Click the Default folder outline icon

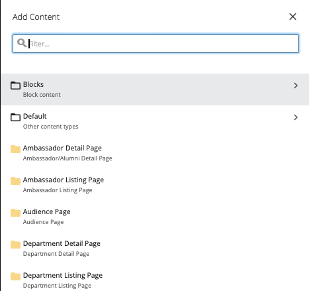[15, 117]
